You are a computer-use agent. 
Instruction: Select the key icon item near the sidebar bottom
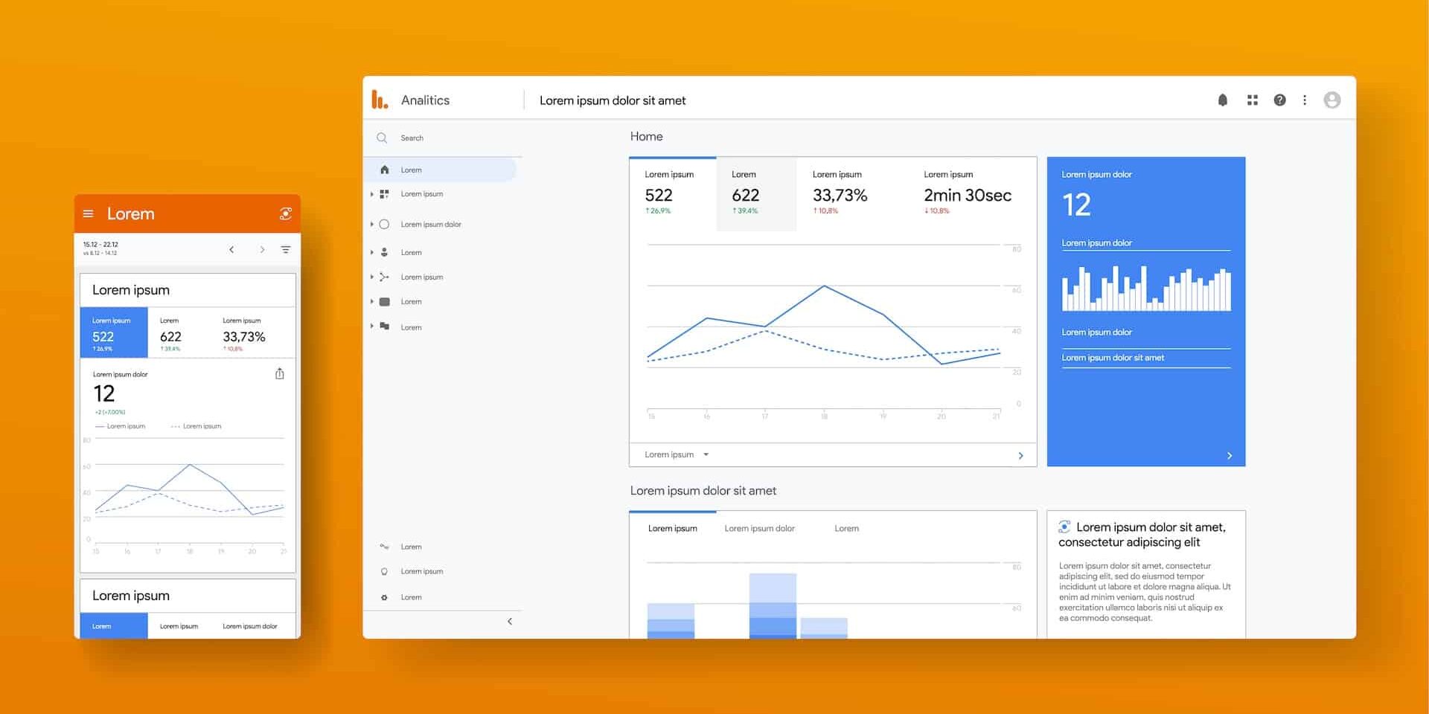[384, 546]
